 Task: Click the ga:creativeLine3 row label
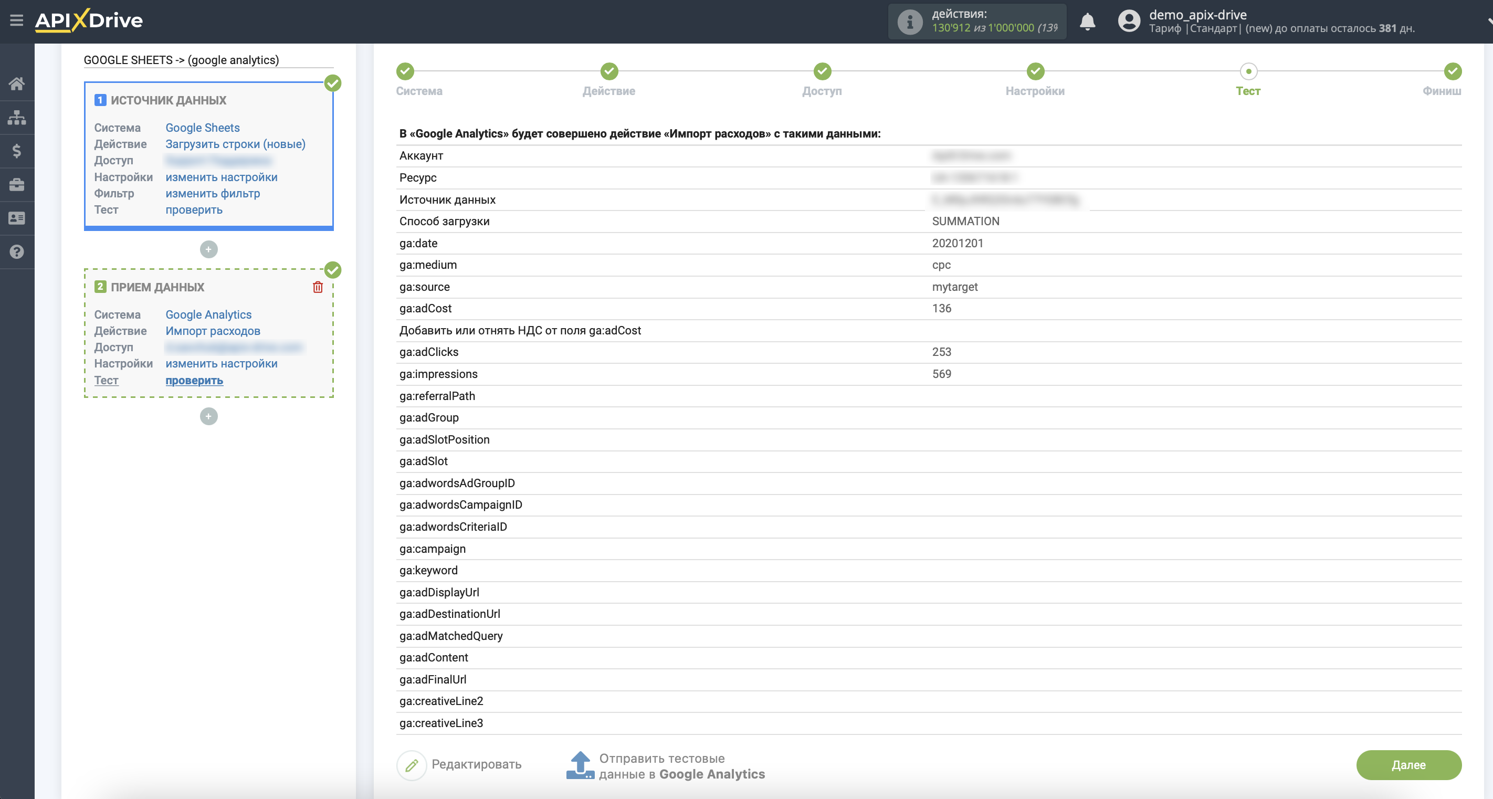(441, 723)
